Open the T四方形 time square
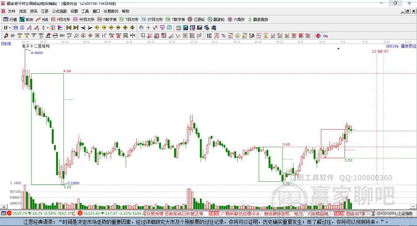The width and height of the screenshot is (417, 226). 129,20
